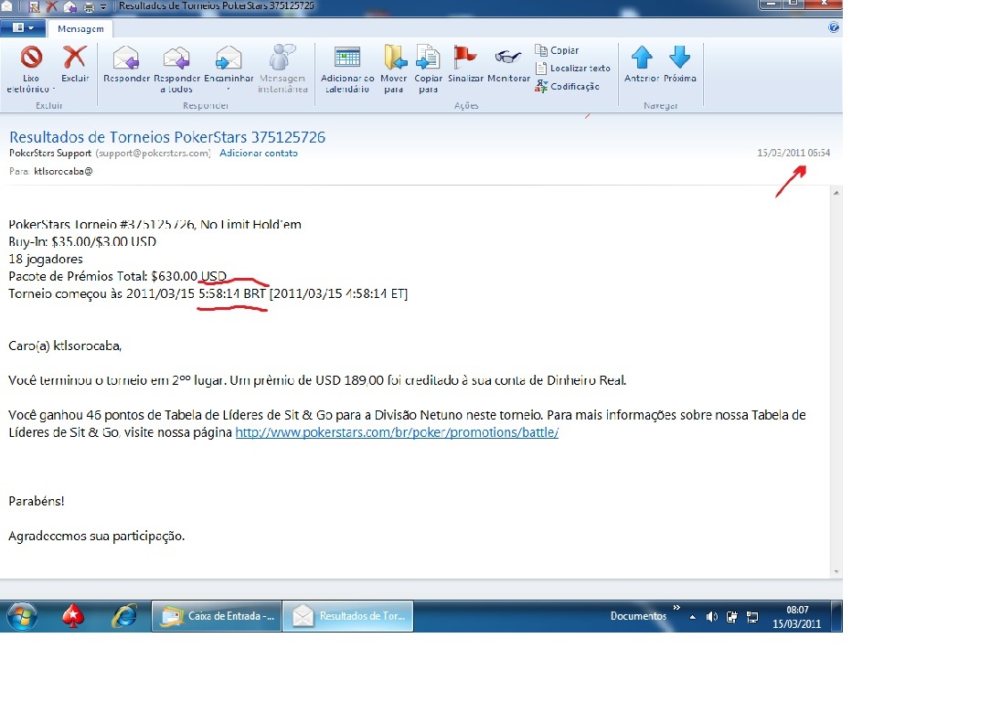Viewport: 1001px width, 702px height.
Task: Open the pokerstars.com promotions battle link
Action: coord(397,432)
